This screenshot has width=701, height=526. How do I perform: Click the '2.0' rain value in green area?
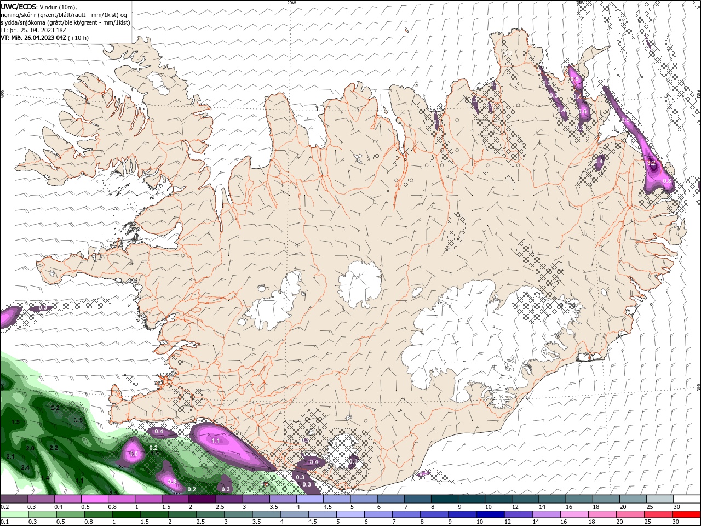[30, 448]
